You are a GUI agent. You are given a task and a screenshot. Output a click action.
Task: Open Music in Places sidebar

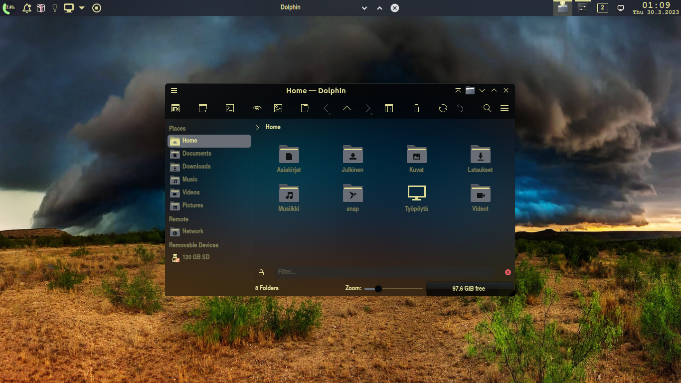[x=209, y=180]
